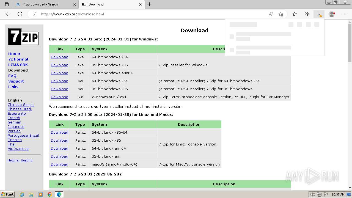Download the 32-bit Windows x86 .exe

(59, 65)
